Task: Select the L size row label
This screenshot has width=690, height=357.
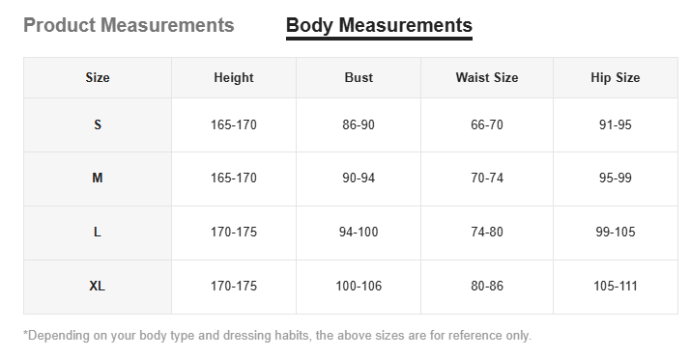Action: coord(98,233)
